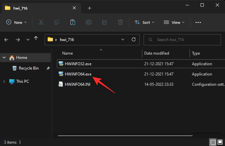
Task: Click the Share icon in toolbar
Action: tap(105, 23)
